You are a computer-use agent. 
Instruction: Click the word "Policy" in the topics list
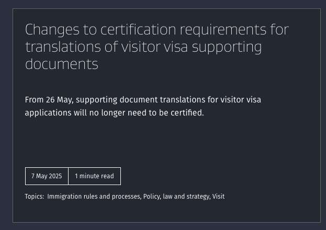click(x=152, y=197)
